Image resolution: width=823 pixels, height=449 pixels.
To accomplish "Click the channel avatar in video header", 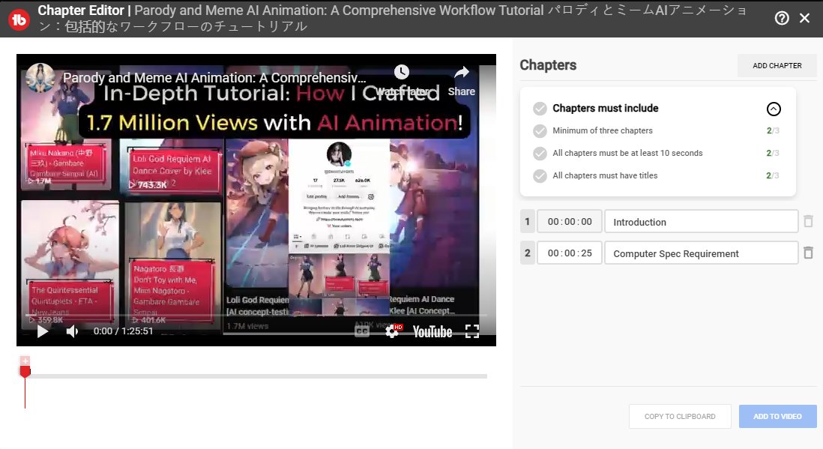I will tap(40, 77).
